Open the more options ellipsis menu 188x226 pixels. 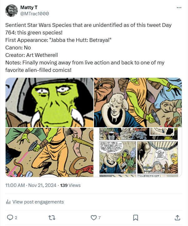pyautogui.click(x=179, y=8)
